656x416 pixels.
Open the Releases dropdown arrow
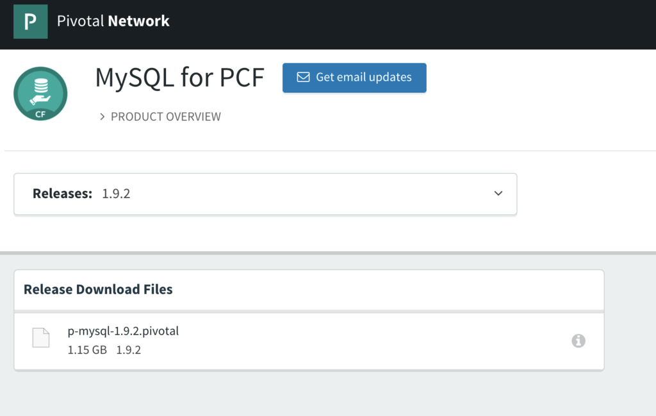[x=498, y=194]
